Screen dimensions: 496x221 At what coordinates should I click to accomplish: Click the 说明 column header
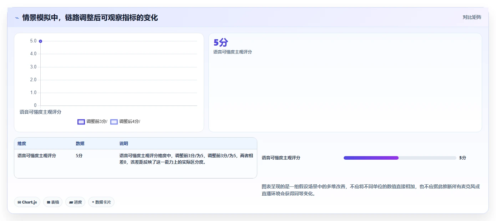[x=123, y=144]
